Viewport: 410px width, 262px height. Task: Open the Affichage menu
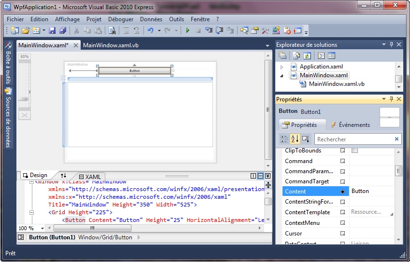pyautogui.click(x=67, y=19)
